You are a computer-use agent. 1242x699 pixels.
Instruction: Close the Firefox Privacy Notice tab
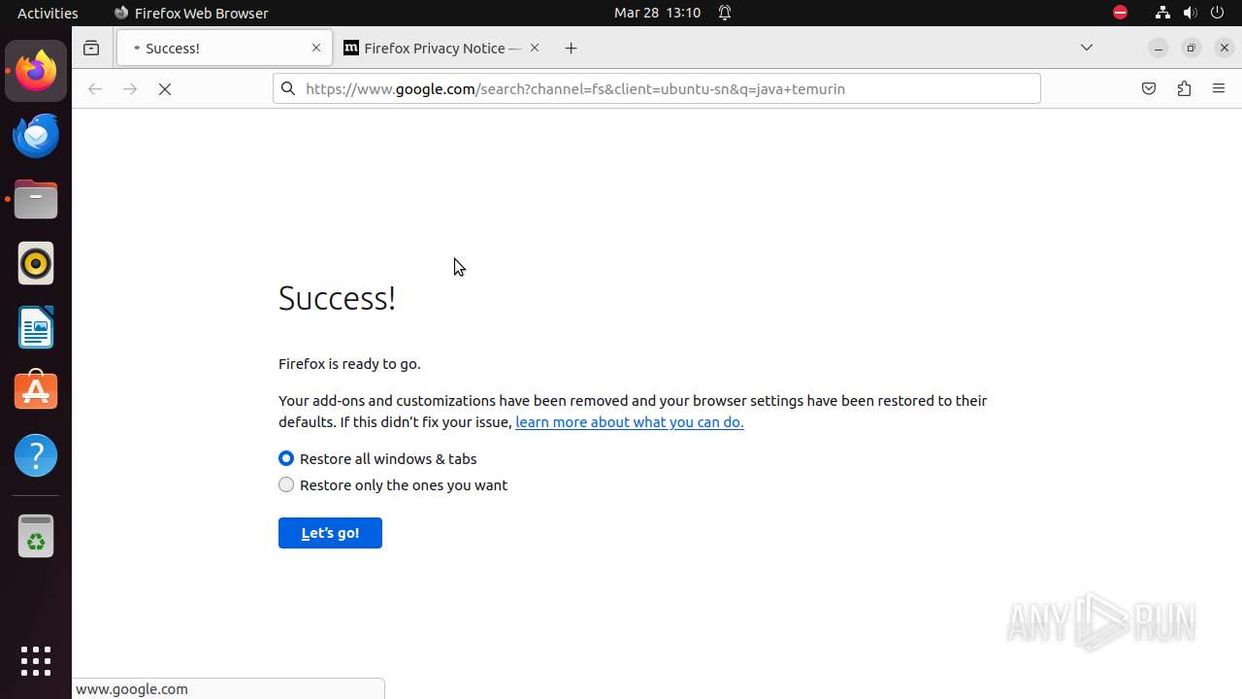pyautogui.click(x=535, y=48)
